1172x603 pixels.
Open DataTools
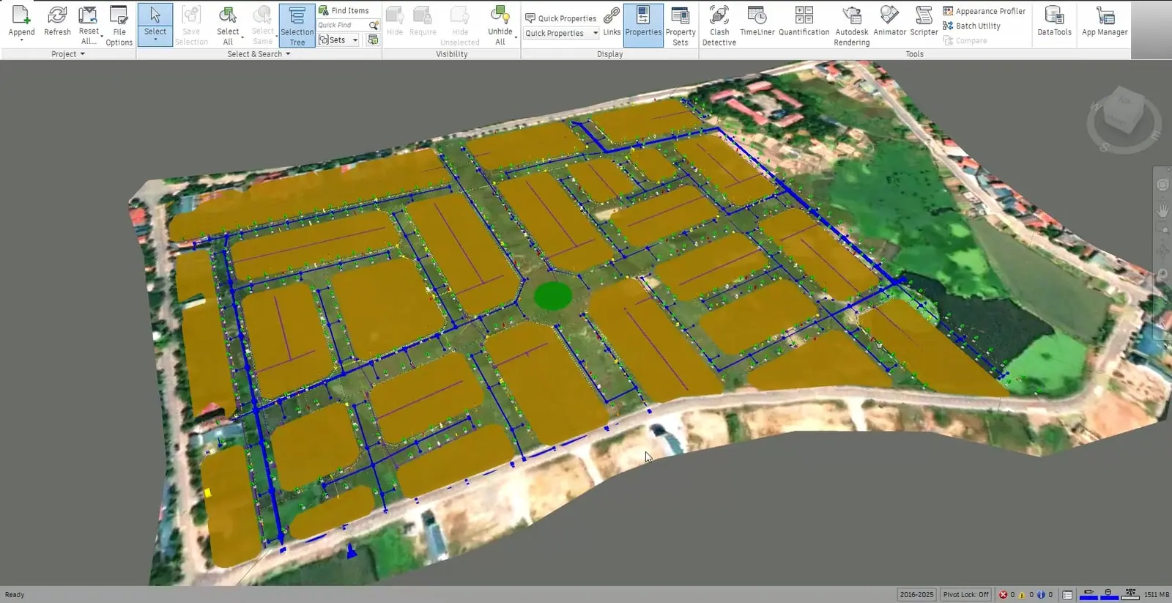[1054, 21]
